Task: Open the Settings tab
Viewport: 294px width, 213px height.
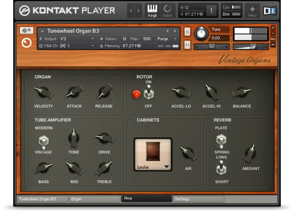Action: (x=198, y=199)
